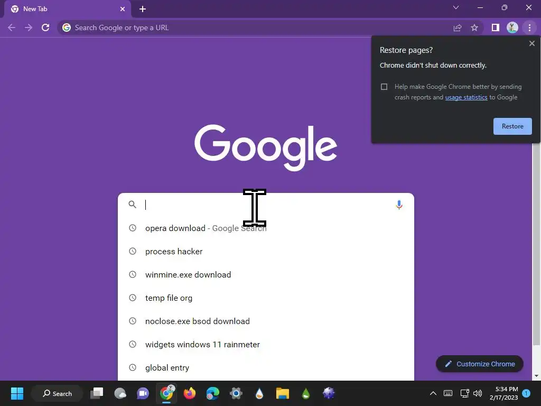Open Task View in the taskbar
This screenshot has height=406, width=541.
coord(97,393)
